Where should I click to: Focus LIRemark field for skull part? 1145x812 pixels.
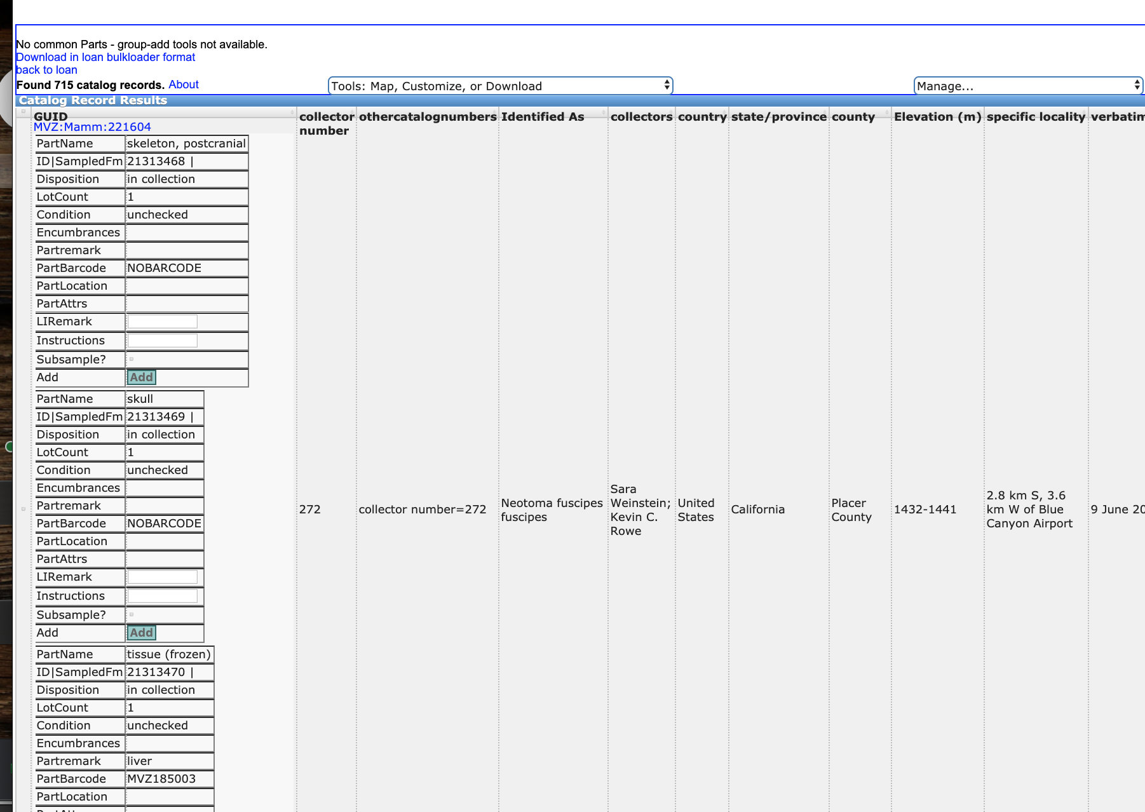163,577
